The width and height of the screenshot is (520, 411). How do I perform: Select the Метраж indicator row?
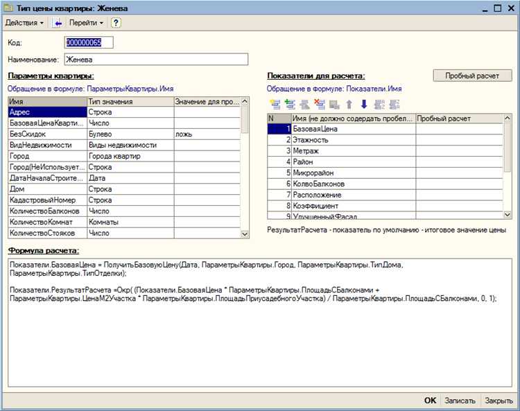pyautogui.click(x=385, y=151)
